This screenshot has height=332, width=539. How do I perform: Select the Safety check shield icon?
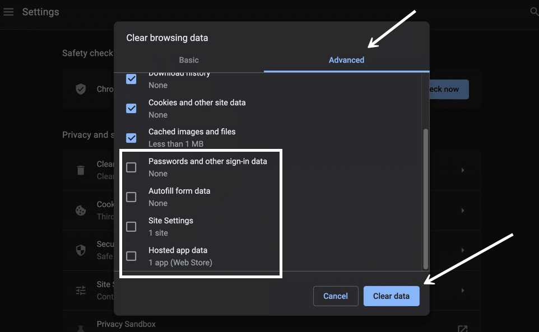pyautogui.click(x=80, y=89)
